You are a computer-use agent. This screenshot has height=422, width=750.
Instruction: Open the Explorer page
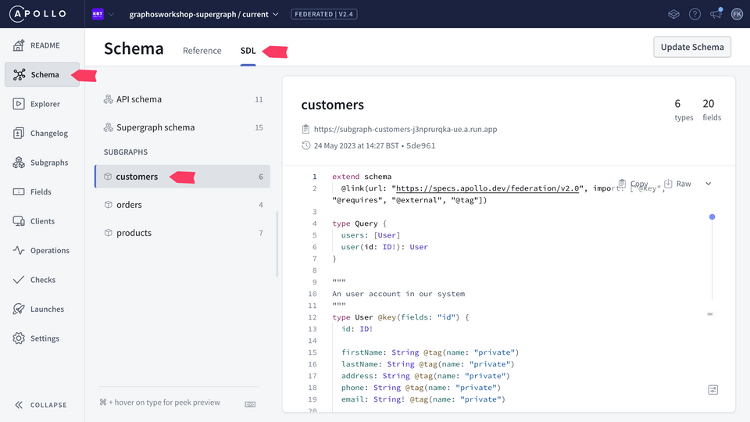pyautogui.click(x=42, y=104)
